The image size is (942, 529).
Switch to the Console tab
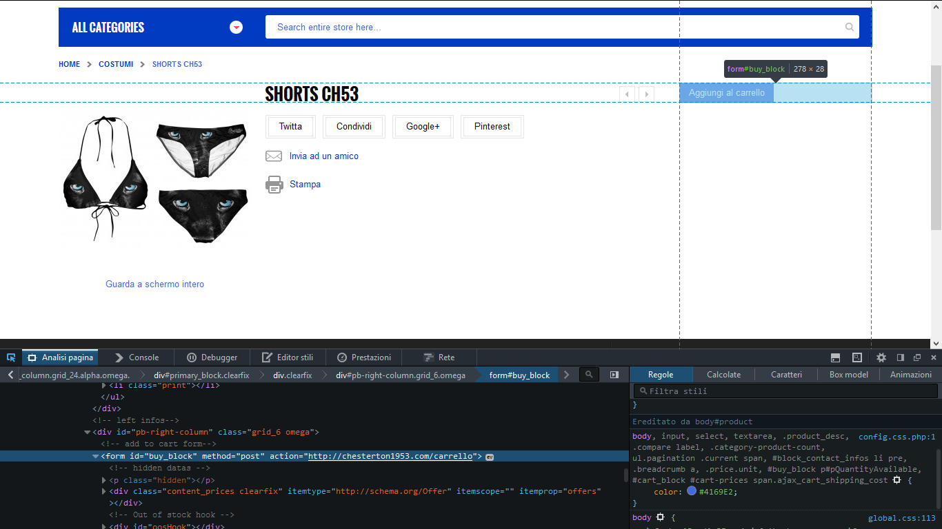click(137, 357)
